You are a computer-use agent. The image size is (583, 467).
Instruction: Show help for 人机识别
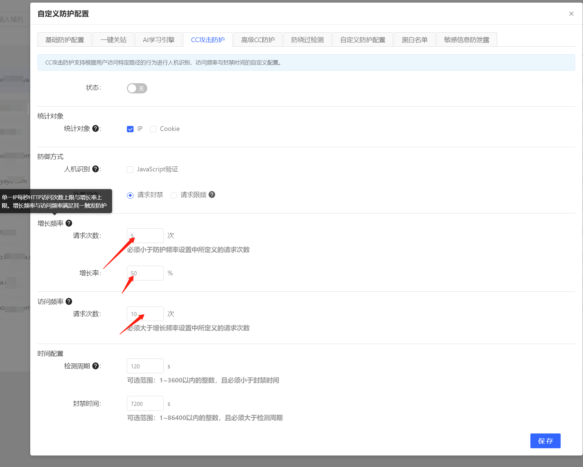click(x=95, y=169)
